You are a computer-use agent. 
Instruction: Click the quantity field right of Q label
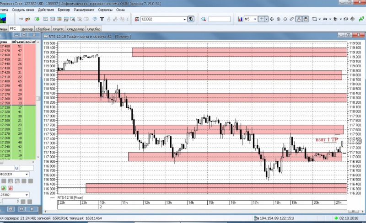pos(26,168)
